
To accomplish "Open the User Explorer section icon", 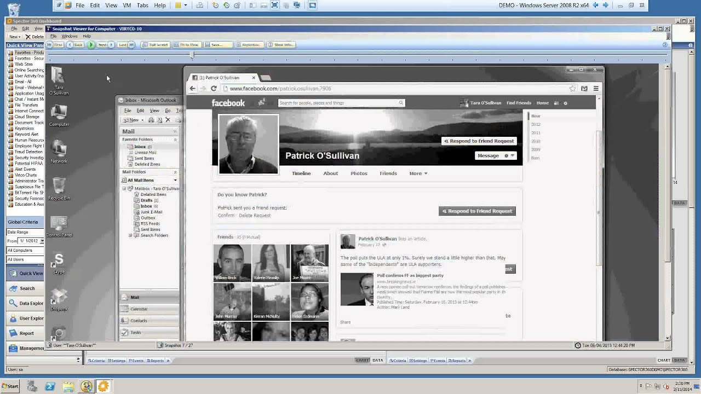I will [13, 318].
